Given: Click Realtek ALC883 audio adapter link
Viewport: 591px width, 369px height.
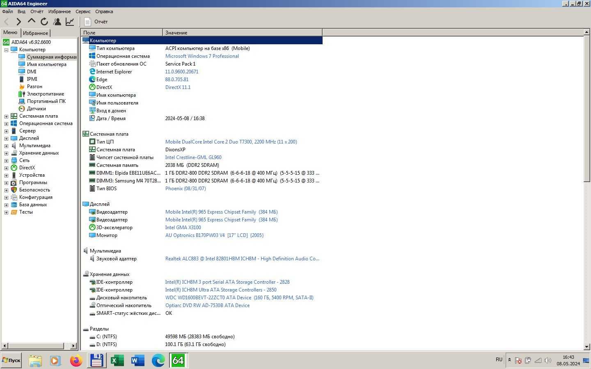Looking at the screenshot, I should point(242,259).
